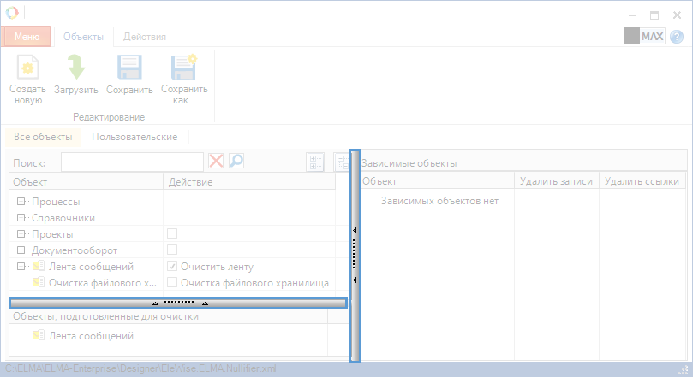Click the Nullifier.xml file path in the status bar
693x377 pixels.
(140, 368)
